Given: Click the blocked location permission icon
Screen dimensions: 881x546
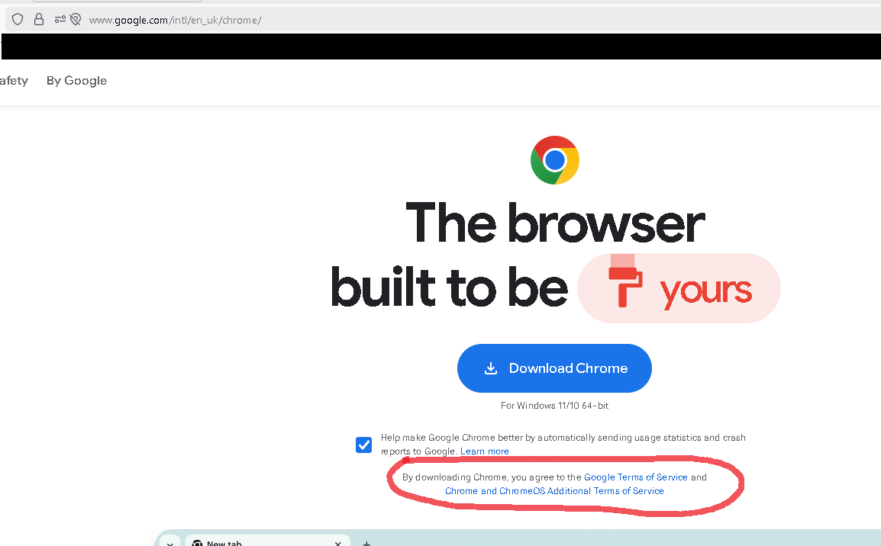Looking at the screenshot, I should pyautogui.click(x=76, y=20).
